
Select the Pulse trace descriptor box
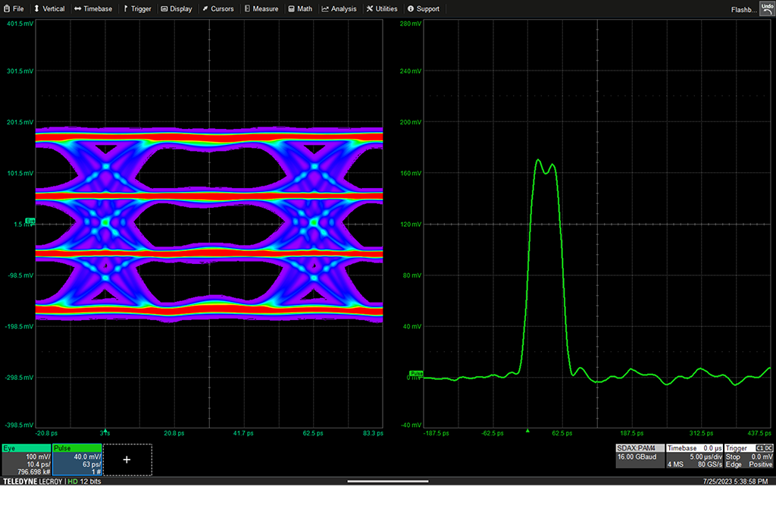[77, 460]
